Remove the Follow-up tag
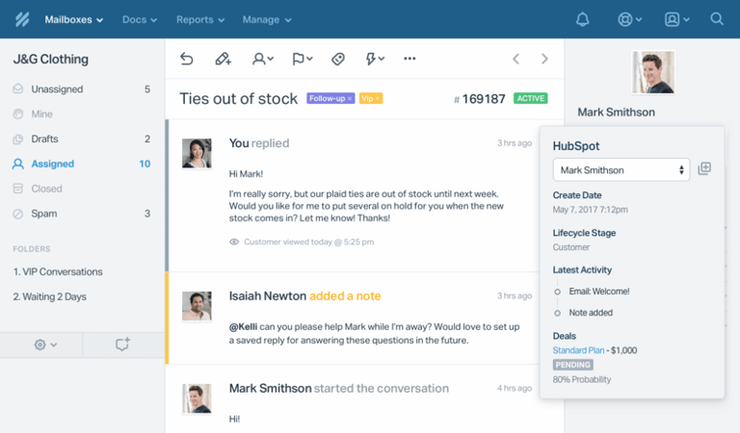The width and height of the screenshot is (740, 433). 350,98
